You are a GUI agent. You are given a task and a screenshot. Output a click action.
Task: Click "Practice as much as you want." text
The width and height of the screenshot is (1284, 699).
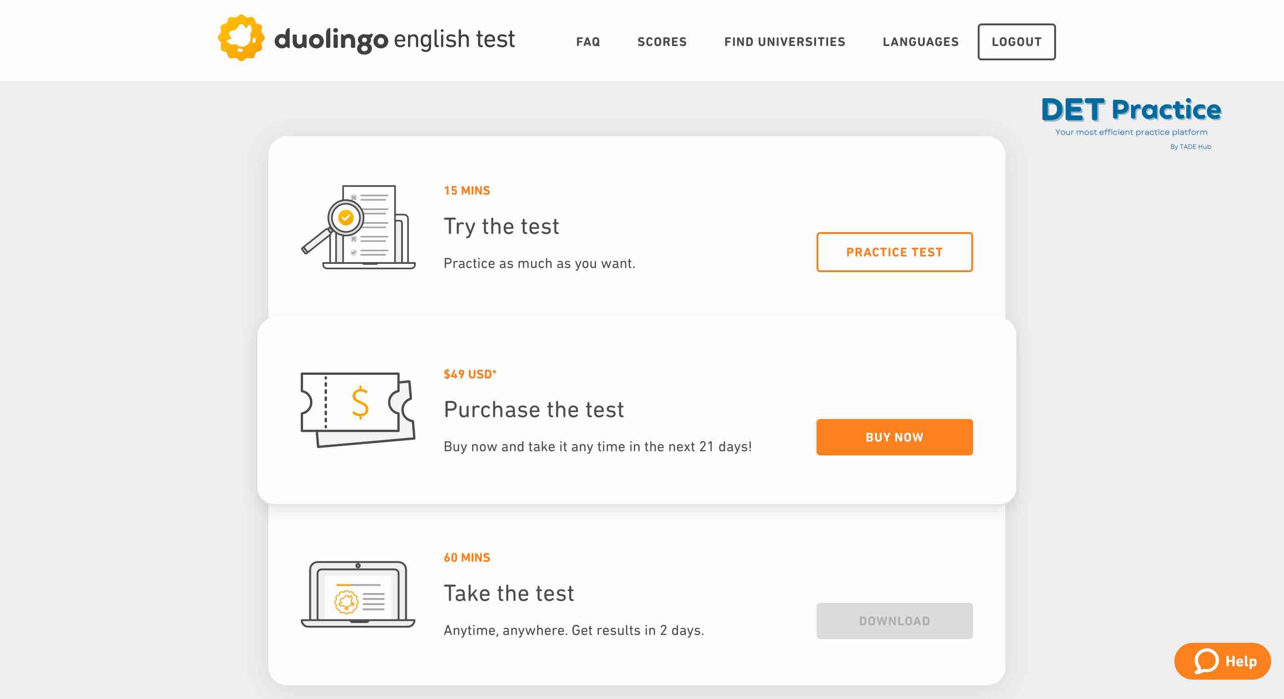(539, 263)
